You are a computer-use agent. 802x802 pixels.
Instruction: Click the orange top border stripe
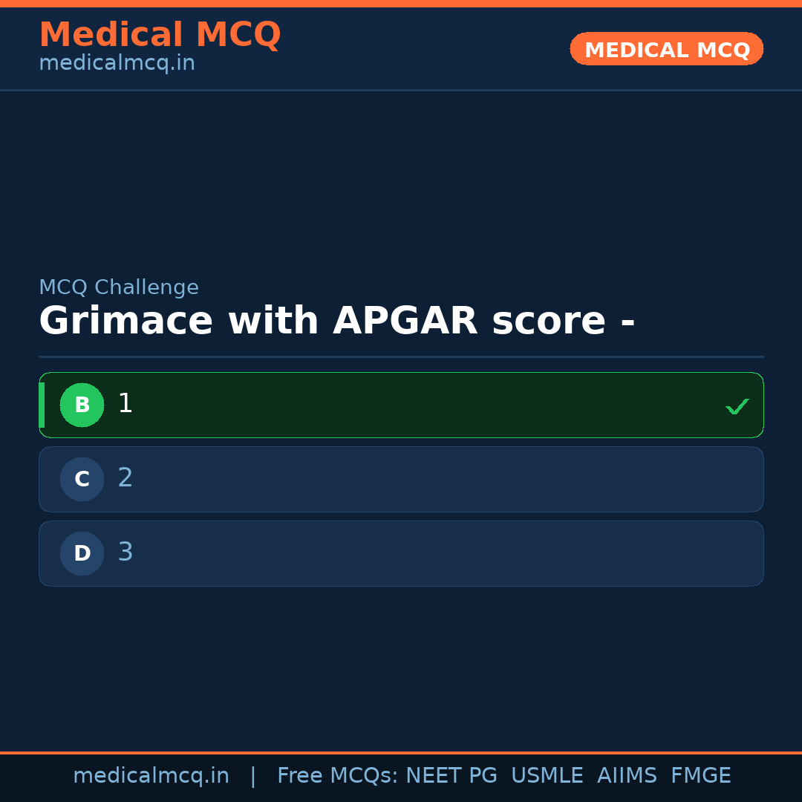tap(401, 4)
